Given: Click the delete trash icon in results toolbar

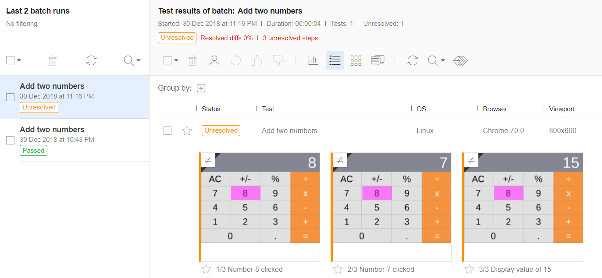Looking at the screenshot, I should [192, 60].
